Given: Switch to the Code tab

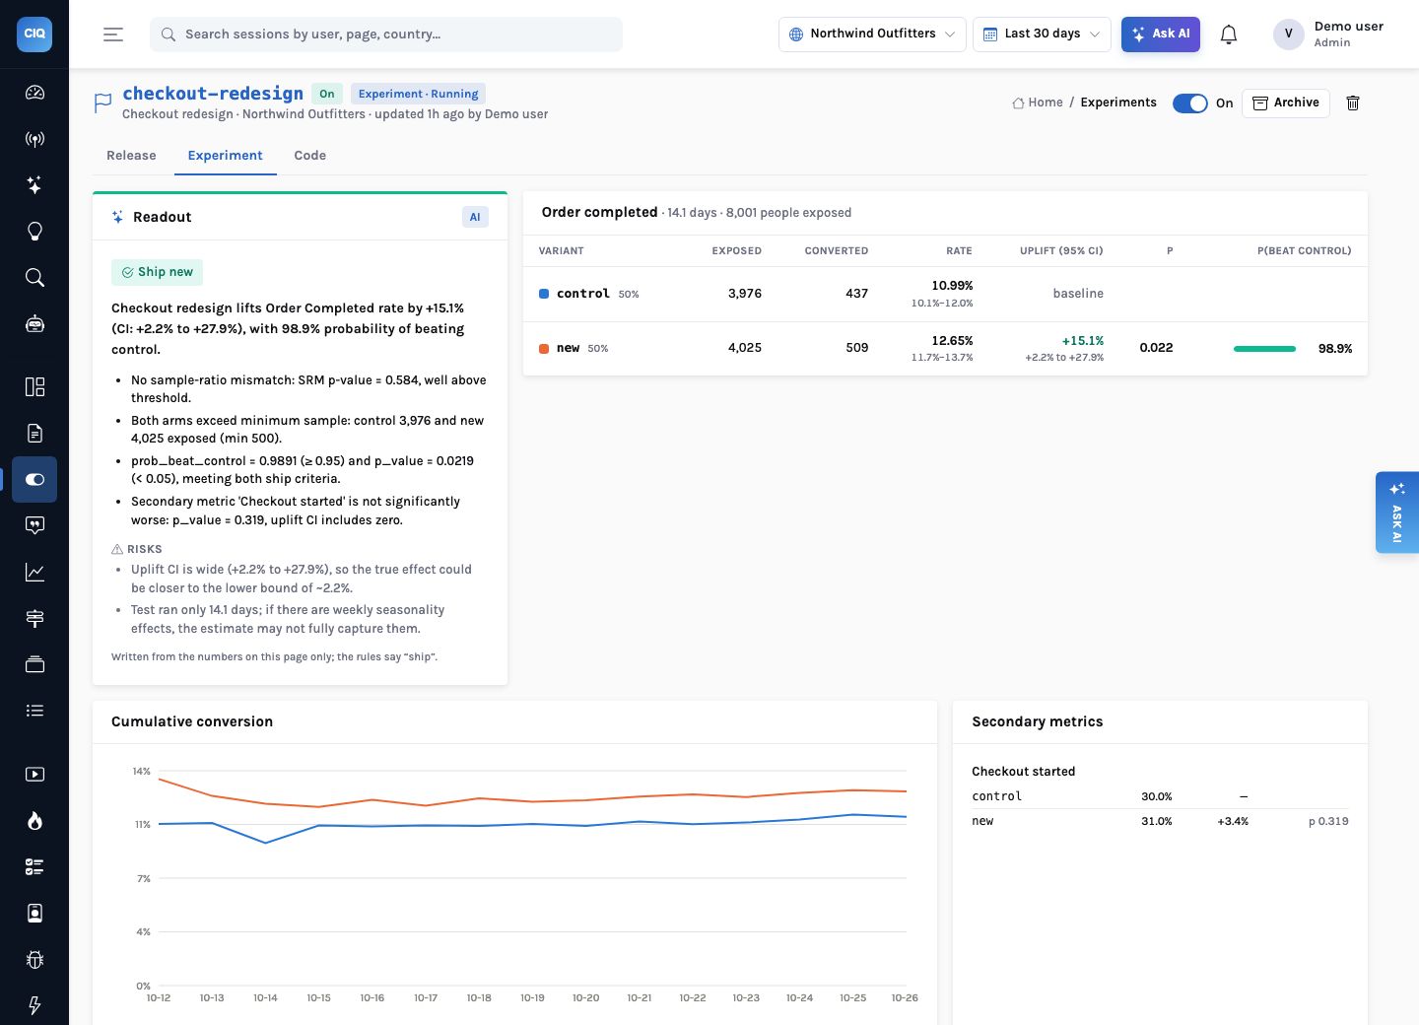Looking at the screenshot, I should coord(309,156).
